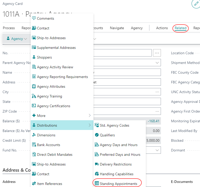Click the Comments speech bubble icon
The height and width of the screenshot is (187, 200).
[34, 18]
